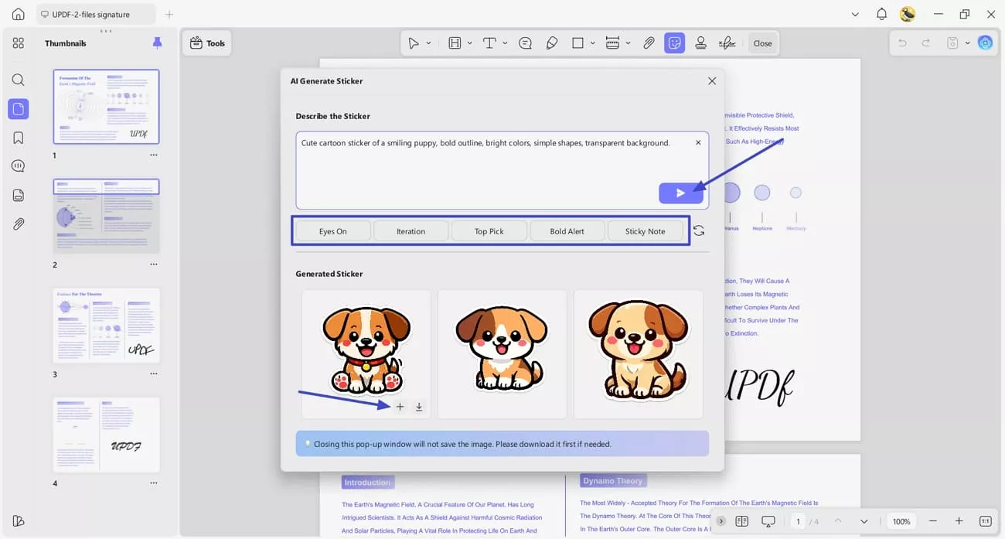Toggle the Sticker tool in toolbar
This screenshot has height=539, width=1005.
point(675,43)
